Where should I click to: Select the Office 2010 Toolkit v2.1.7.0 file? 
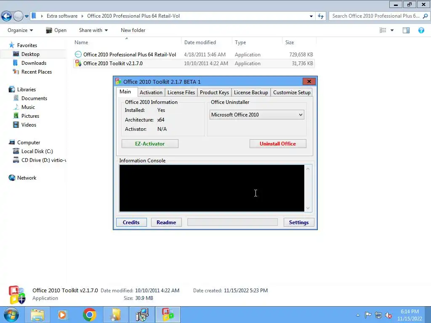(x=194, y=63)
